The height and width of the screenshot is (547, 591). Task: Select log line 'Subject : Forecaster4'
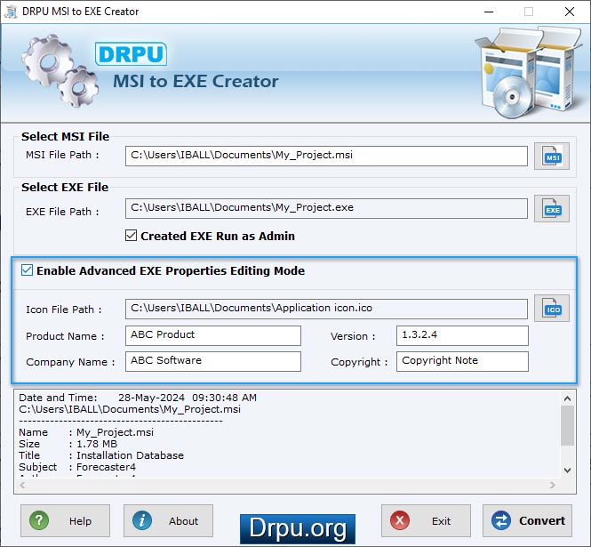(77, 467)
